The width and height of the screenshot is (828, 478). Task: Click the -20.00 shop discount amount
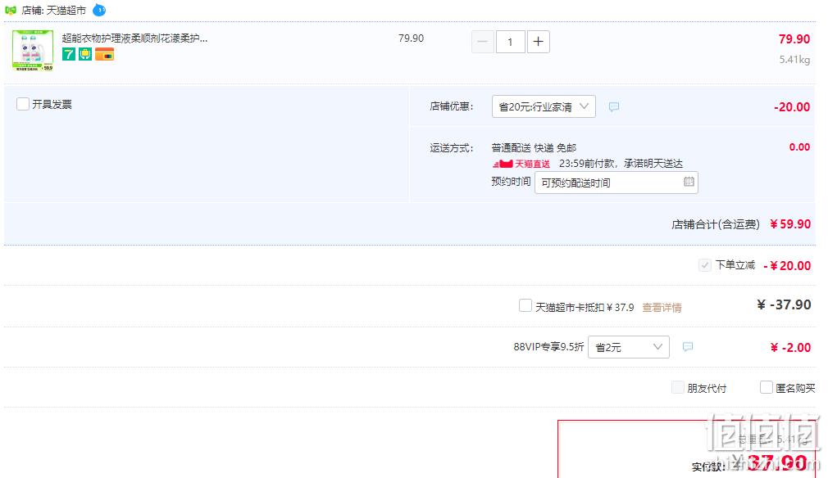792,107
